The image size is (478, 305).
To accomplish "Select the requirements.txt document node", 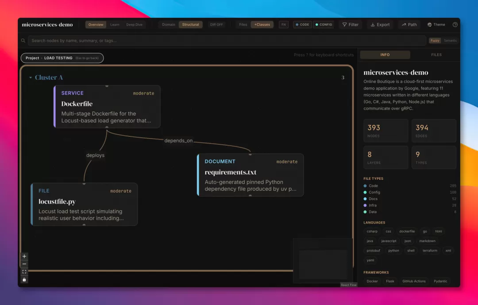I will coord(250,175).
